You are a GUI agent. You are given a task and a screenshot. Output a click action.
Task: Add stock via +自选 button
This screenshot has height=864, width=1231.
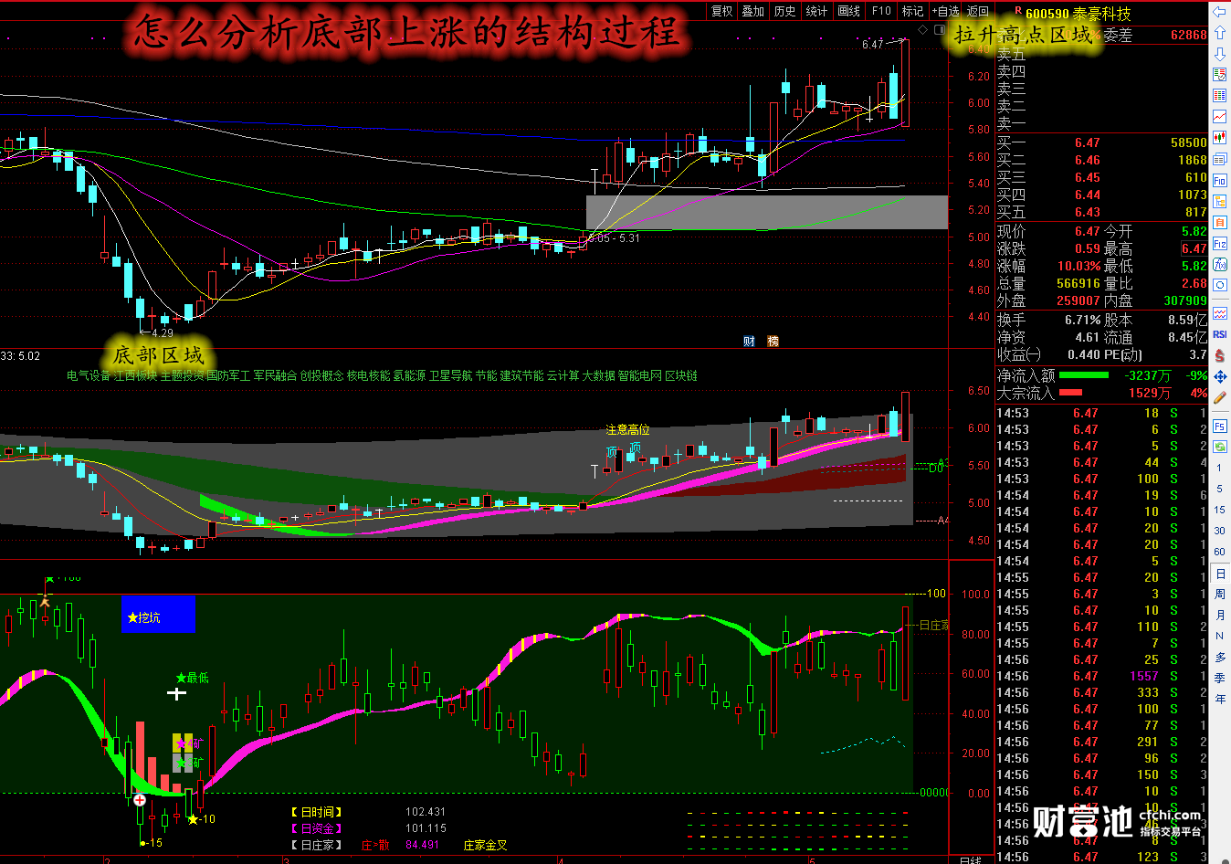click(945, 11)
